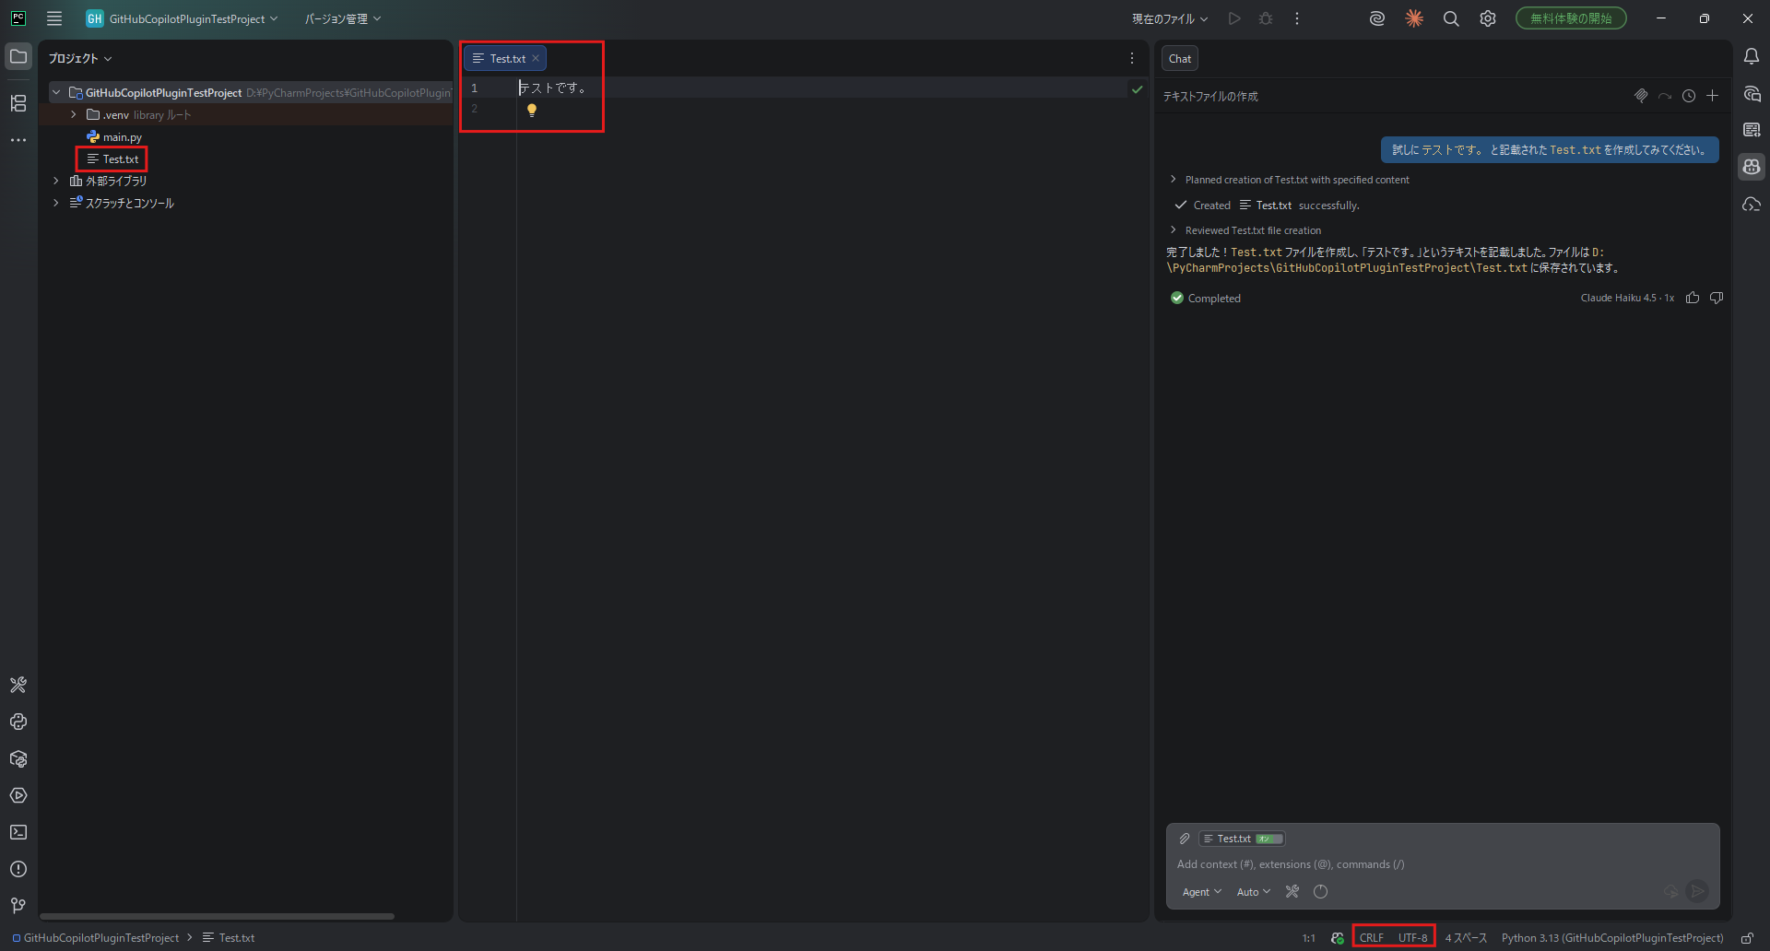Image resolution: width=1770 pixels, height=951 pixels.
Task: Open the Problems tool window
Action: coord(18,869)
